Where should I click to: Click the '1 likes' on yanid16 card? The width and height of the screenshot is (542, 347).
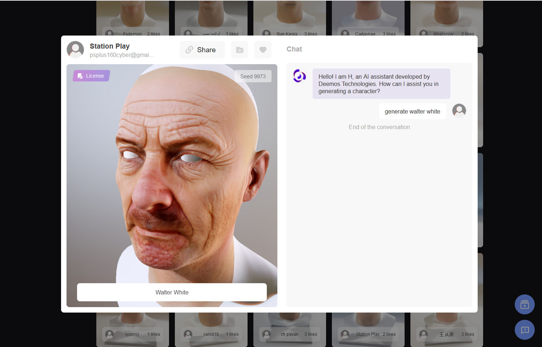click(x=232, y=334)
